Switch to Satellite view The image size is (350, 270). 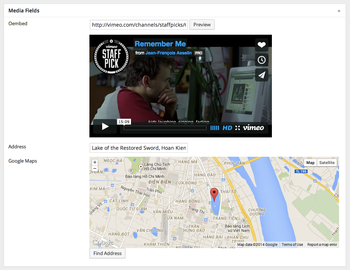click(x=327, y=163)
